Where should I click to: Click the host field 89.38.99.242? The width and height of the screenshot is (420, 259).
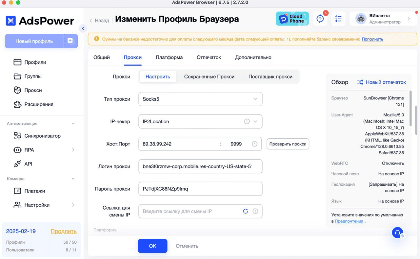coord(179,144)
